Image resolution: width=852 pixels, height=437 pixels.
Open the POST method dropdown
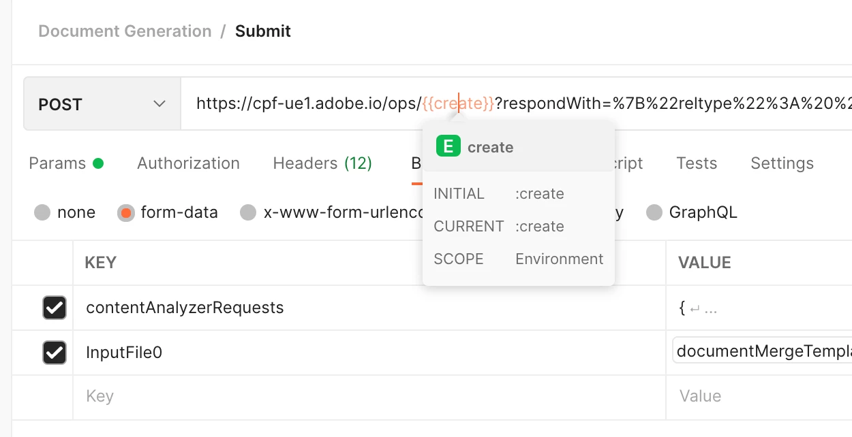[102, 104]
